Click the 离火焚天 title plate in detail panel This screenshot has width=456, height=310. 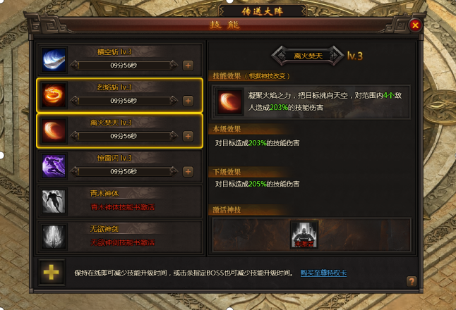point(308,56)
